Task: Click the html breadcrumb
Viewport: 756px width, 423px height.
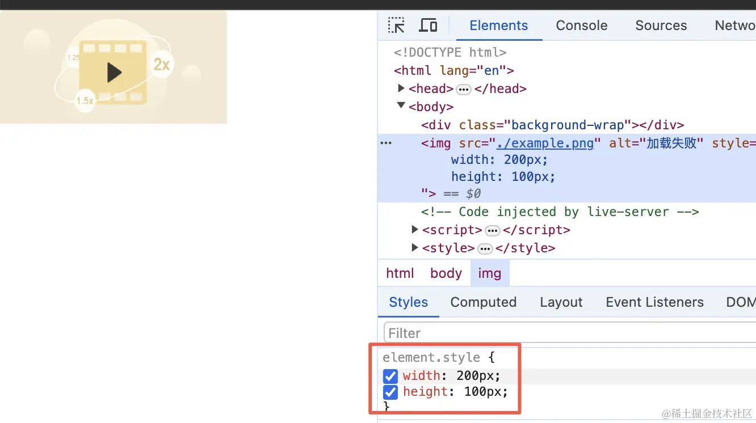Action: click(x=400, y=273)
